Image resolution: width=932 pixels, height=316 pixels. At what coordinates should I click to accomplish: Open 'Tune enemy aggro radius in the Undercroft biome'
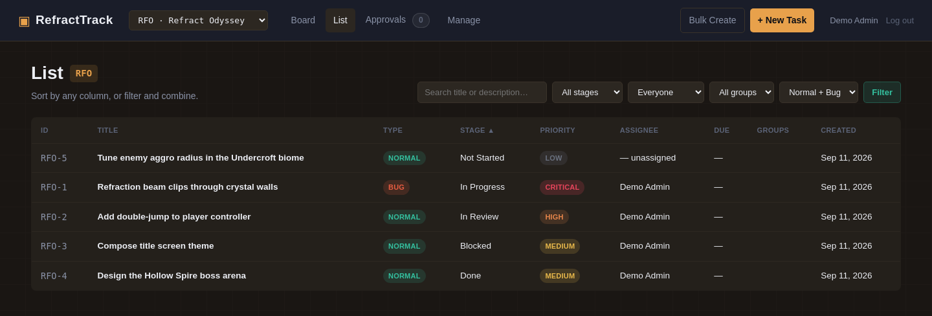(201, 157)
